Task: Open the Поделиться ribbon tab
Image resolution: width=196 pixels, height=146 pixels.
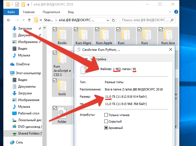Action: click(51, 12)
